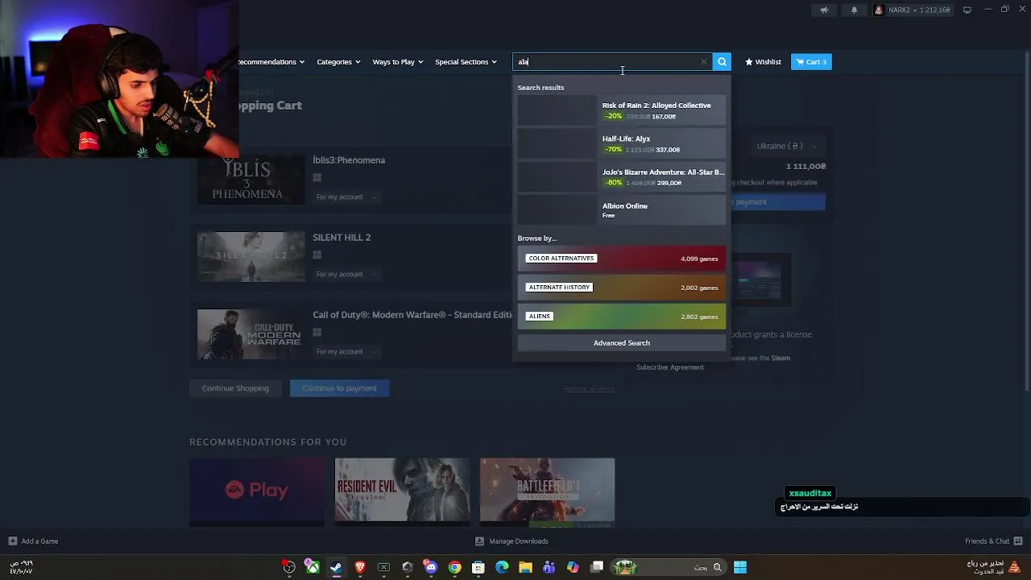The image size is (1031, 580).
Task: Open Google Chrome from the taskbar
Action: (x=455, y=567)
